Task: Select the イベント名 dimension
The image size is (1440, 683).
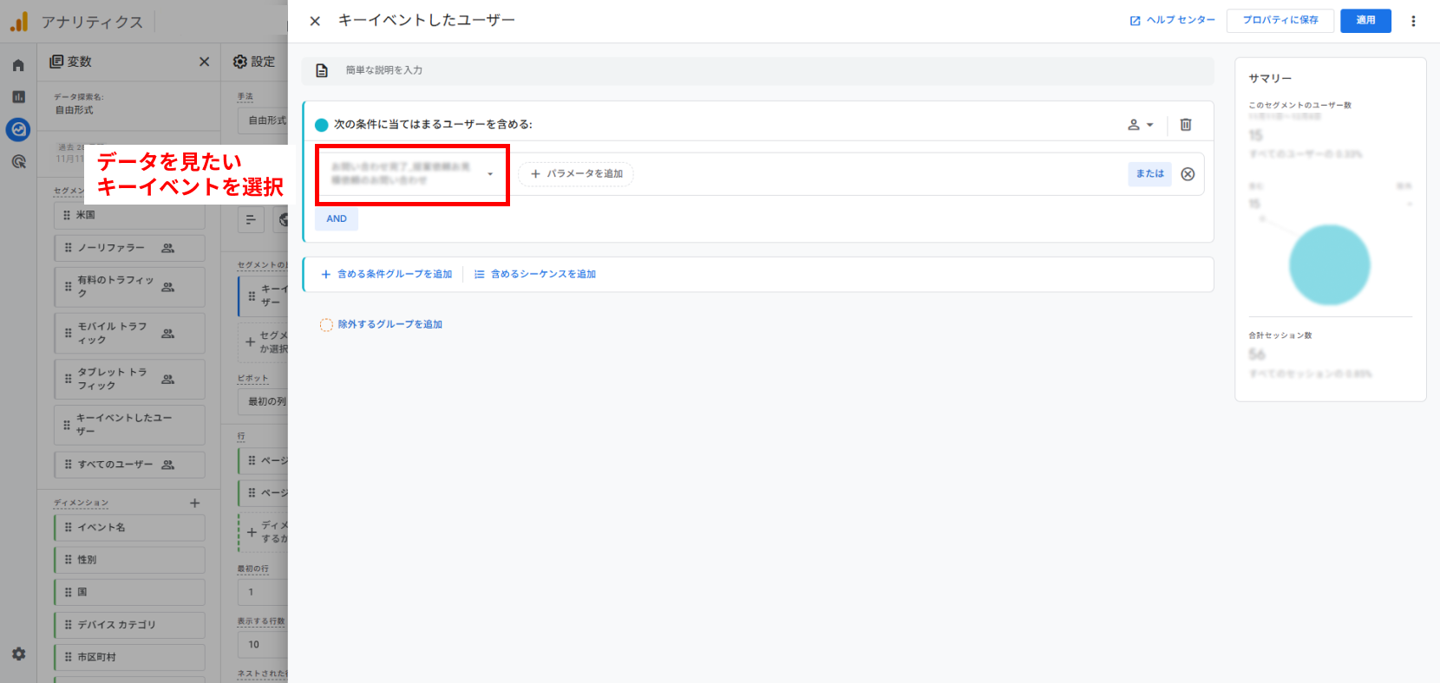Action: [129, 527]
